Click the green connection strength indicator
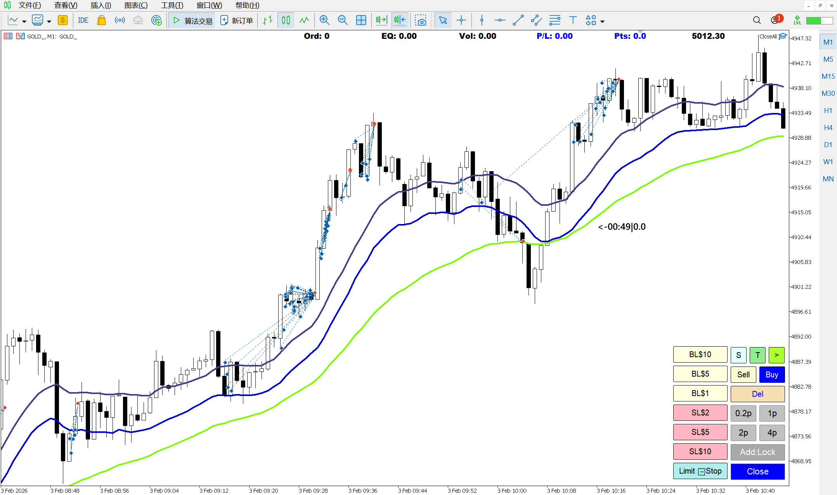The image size is (837, 495). 819,20
